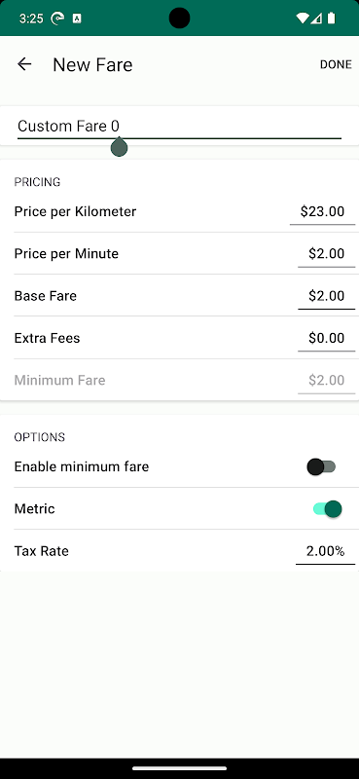Tap the keyboard indicator icon in status bar
The height and width of the screenshot is (779, 359).
point(77,19)
